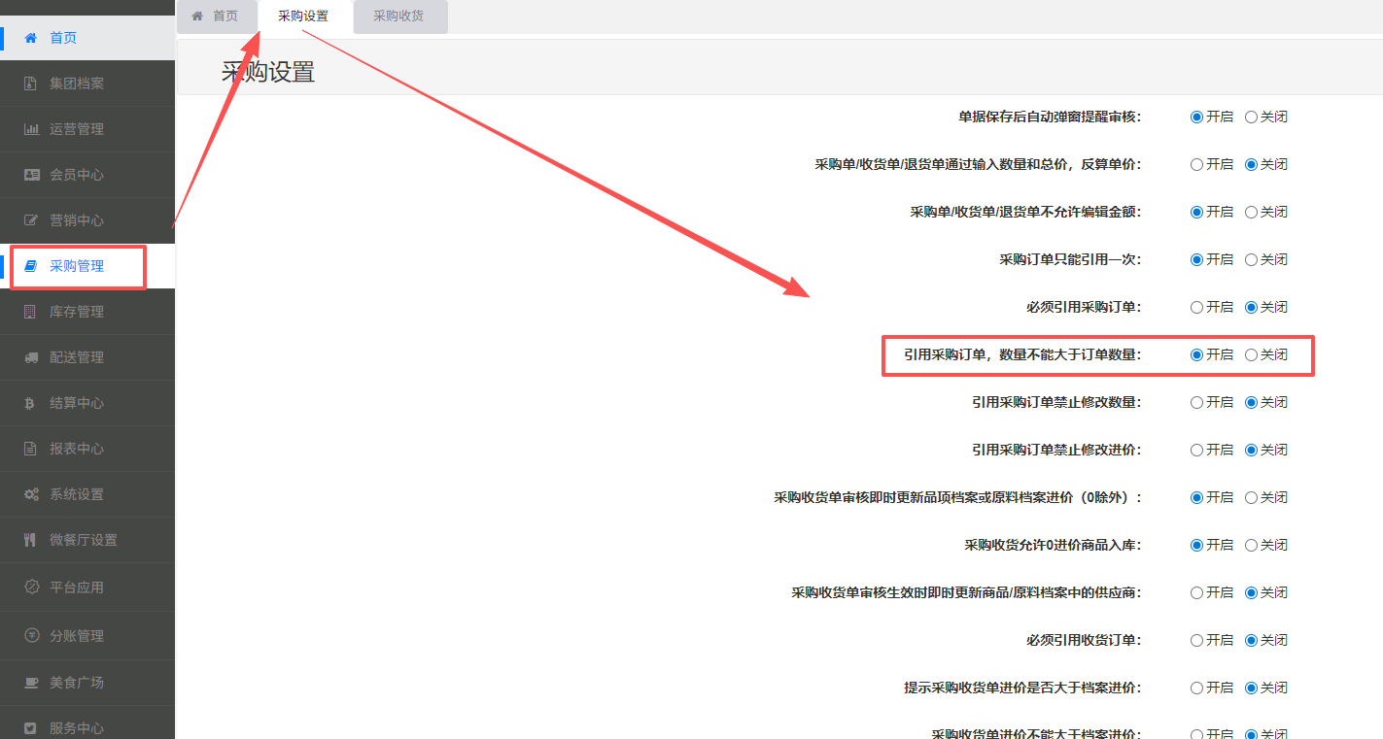Open 分账管理 in the sidebar
This screenshot has height=739, width=1383.
tap(77, 636)
